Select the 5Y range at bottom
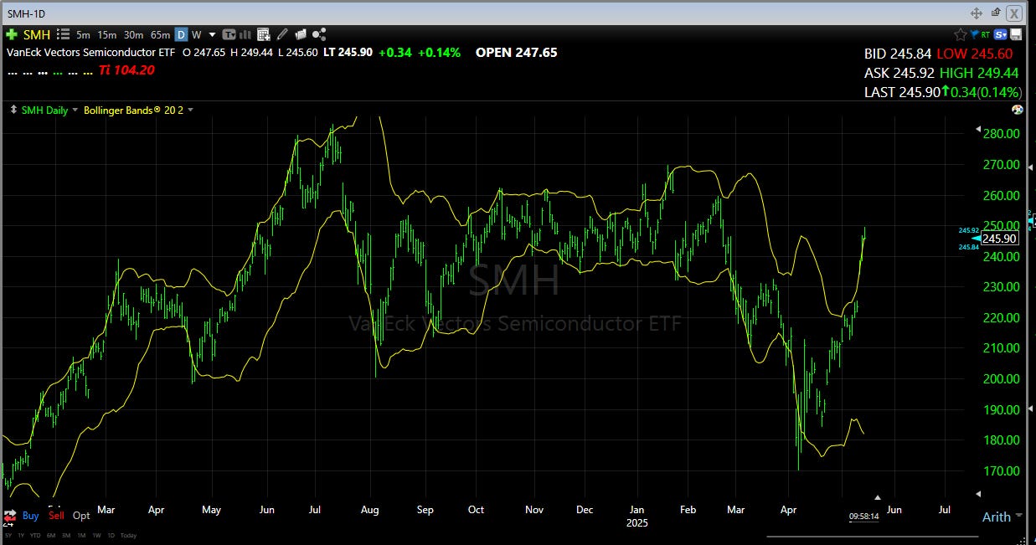The width and height of the screenshot is (1036, 545). [8, 535]
